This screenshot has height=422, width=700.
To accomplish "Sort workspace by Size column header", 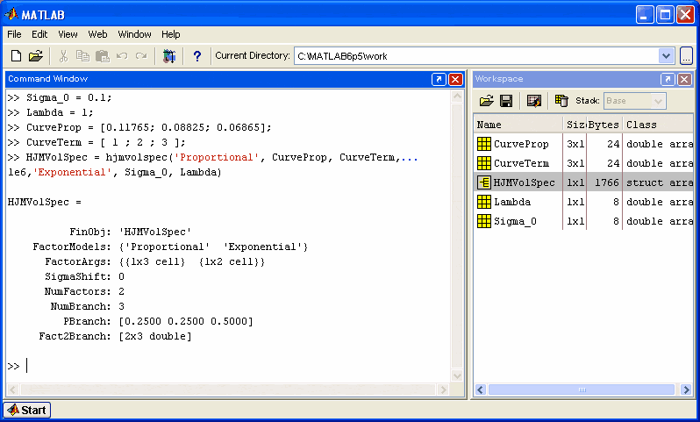I will (x=575, y=125).
